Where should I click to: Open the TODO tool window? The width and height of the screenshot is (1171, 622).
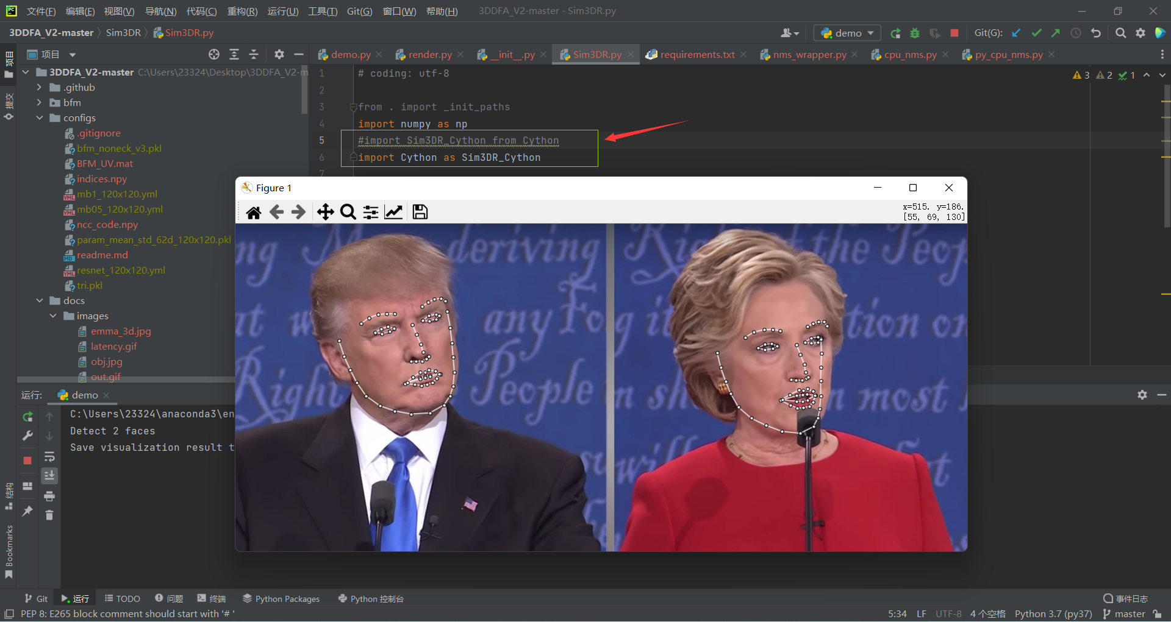pyautogui.click(x=123, y=599)
